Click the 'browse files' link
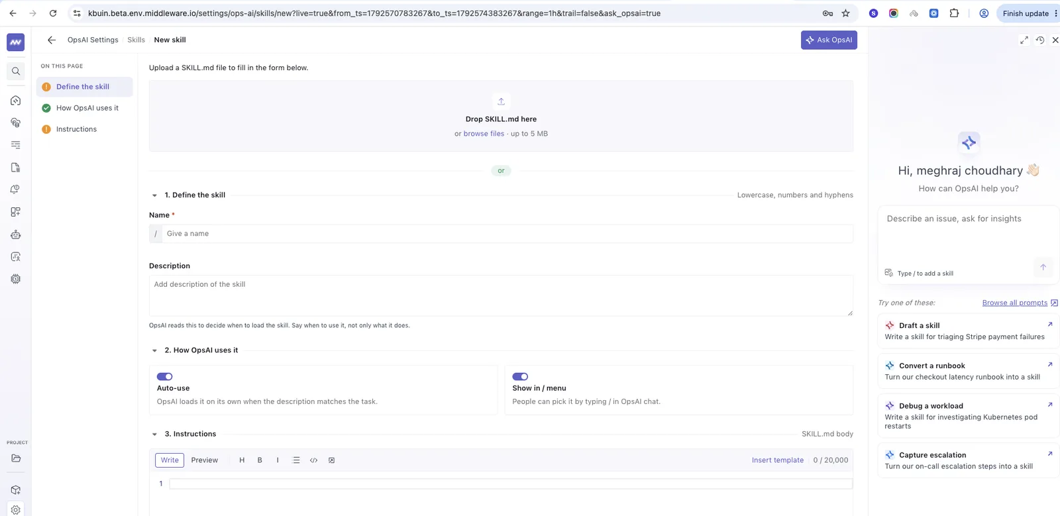1060x516 pixels. (484, 134)
